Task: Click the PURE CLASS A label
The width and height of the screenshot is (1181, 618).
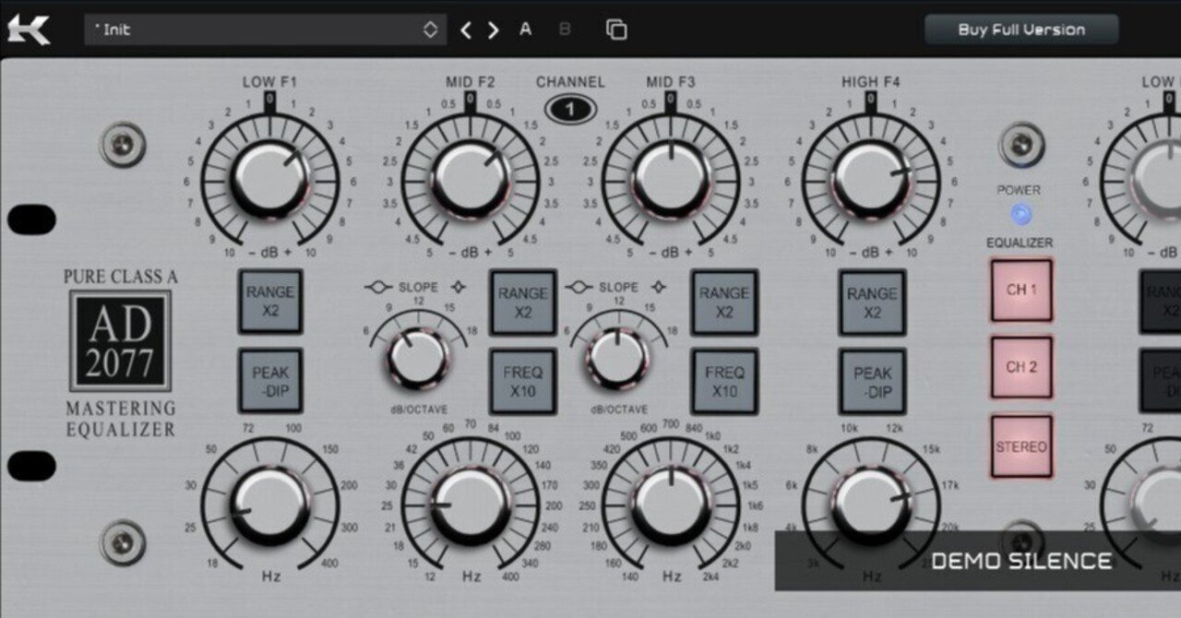Action: coord(121,277)
